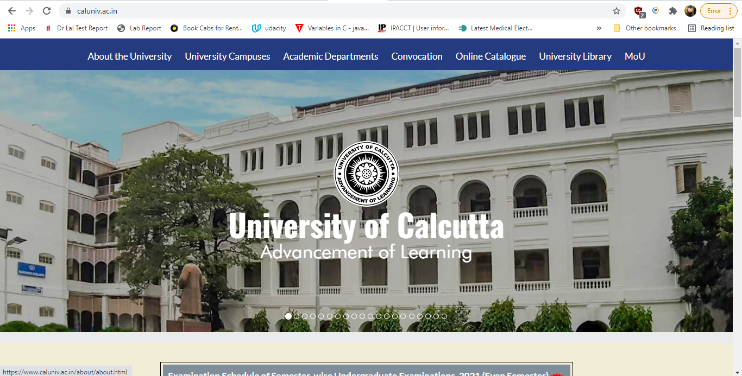Click the vertical scrollbar thumb
This screenshot has width=742, height=376.
[737, 82]
